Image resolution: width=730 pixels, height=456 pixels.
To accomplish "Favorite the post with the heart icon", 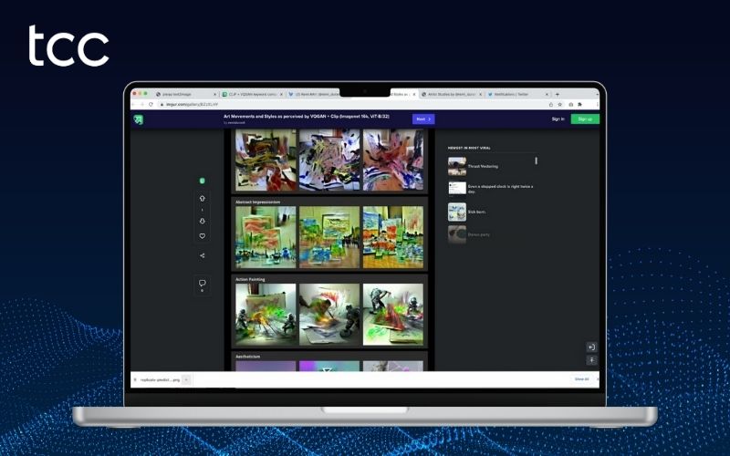I will coord(202,236).
